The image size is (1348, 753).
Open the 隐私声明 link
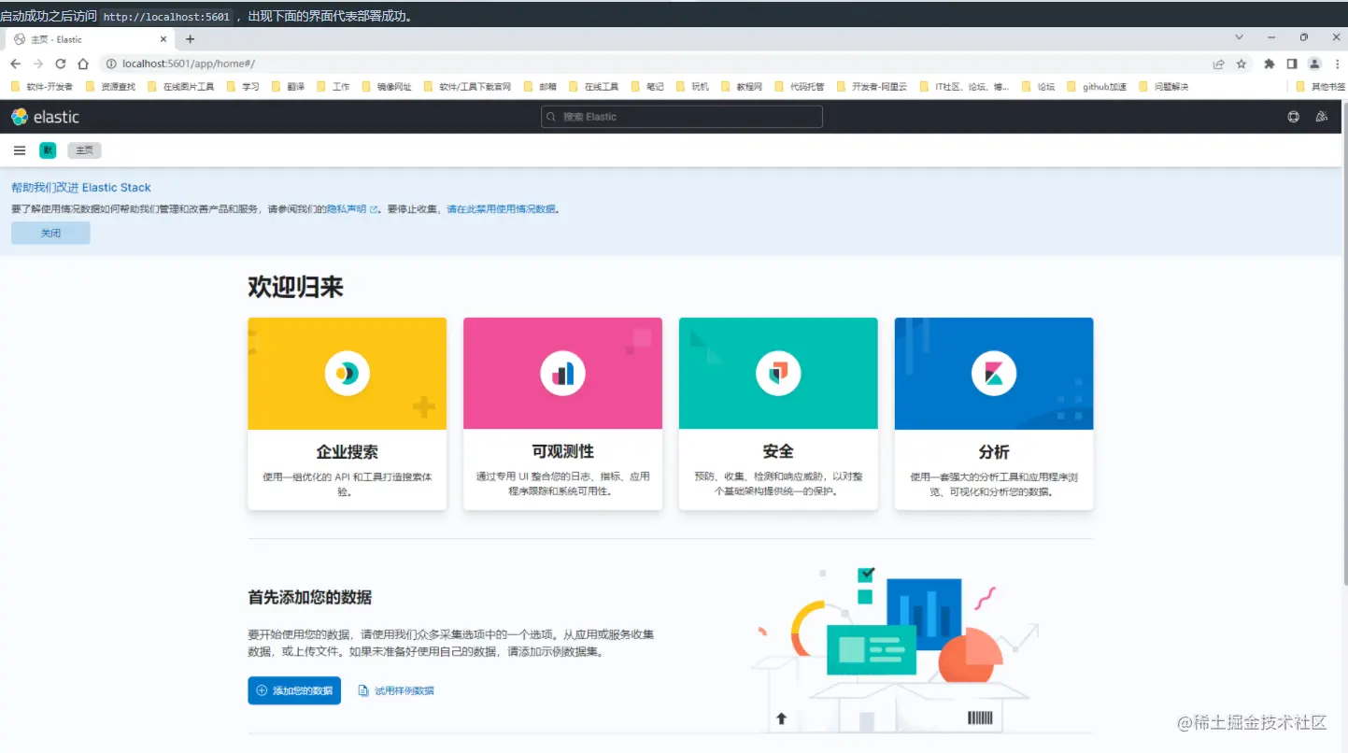click(351, 209)
